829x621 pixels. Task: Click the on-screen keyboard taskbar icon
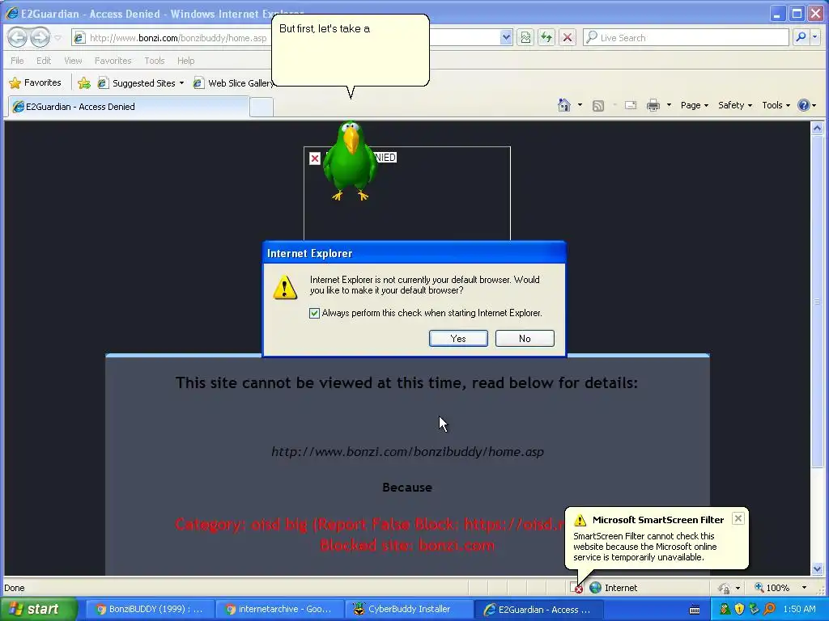coord(695,610)
